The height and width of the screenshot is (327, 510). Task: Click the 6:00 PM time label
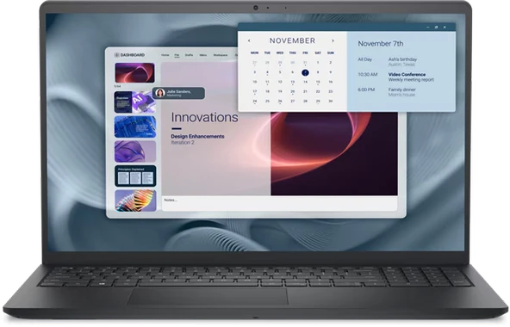[x=366, y=89]
